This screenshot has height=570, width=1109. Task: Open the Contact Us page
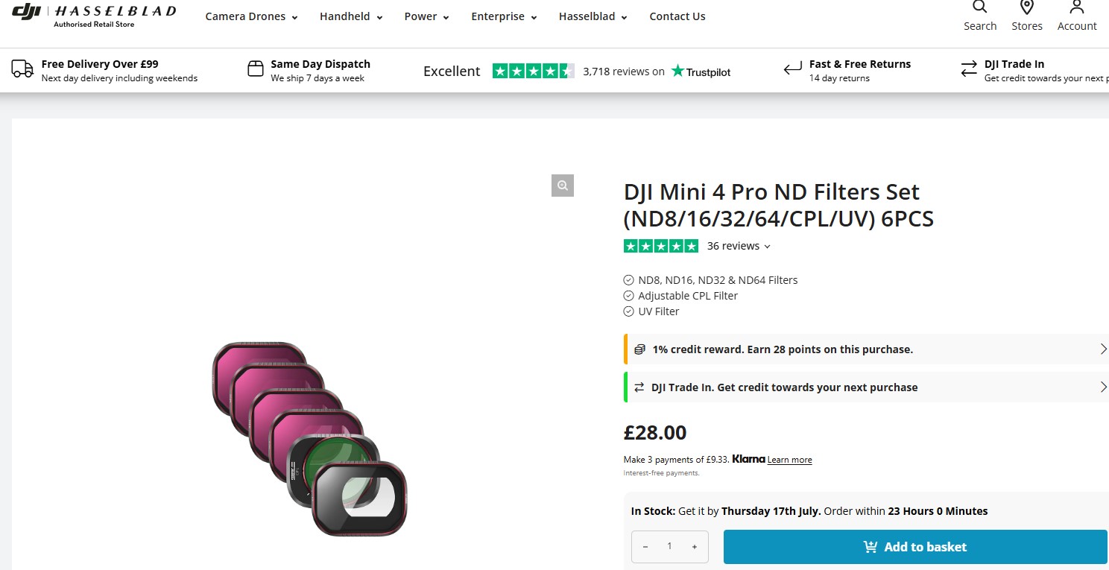click(x=677, y=16)
